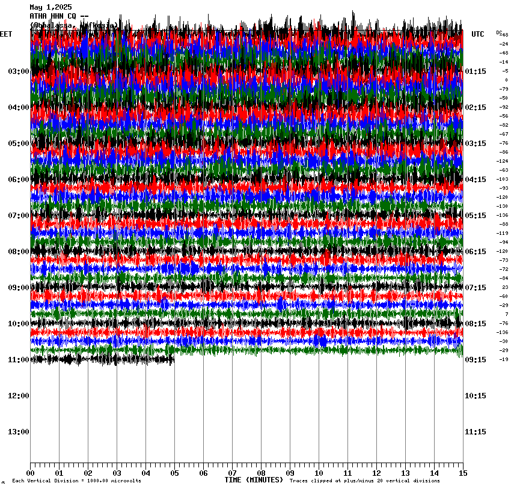Click the EET hour label '09:00'
The image size is (511, 489).
point(19,288)
